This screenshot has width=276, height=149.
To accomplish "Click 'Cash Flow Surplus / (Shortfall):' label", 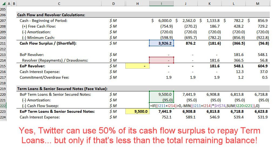I will click(x=48, y=43).
